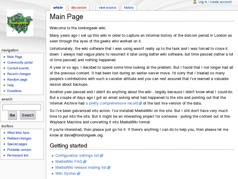238x179 pixels.
Task: Open the article tab
Action: pyautogui.click(x=58, y=8)
